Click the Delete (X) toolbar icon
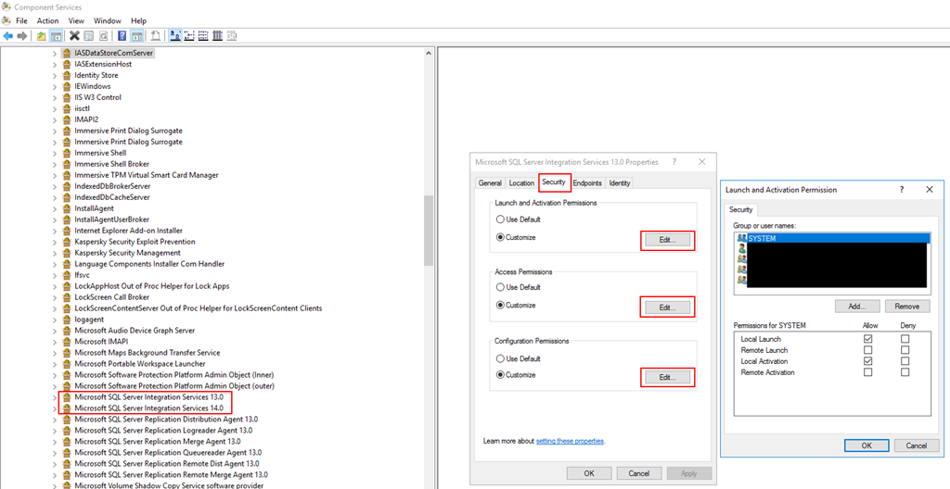The height and width of the screenshot is (489, 950). [74, 36]
